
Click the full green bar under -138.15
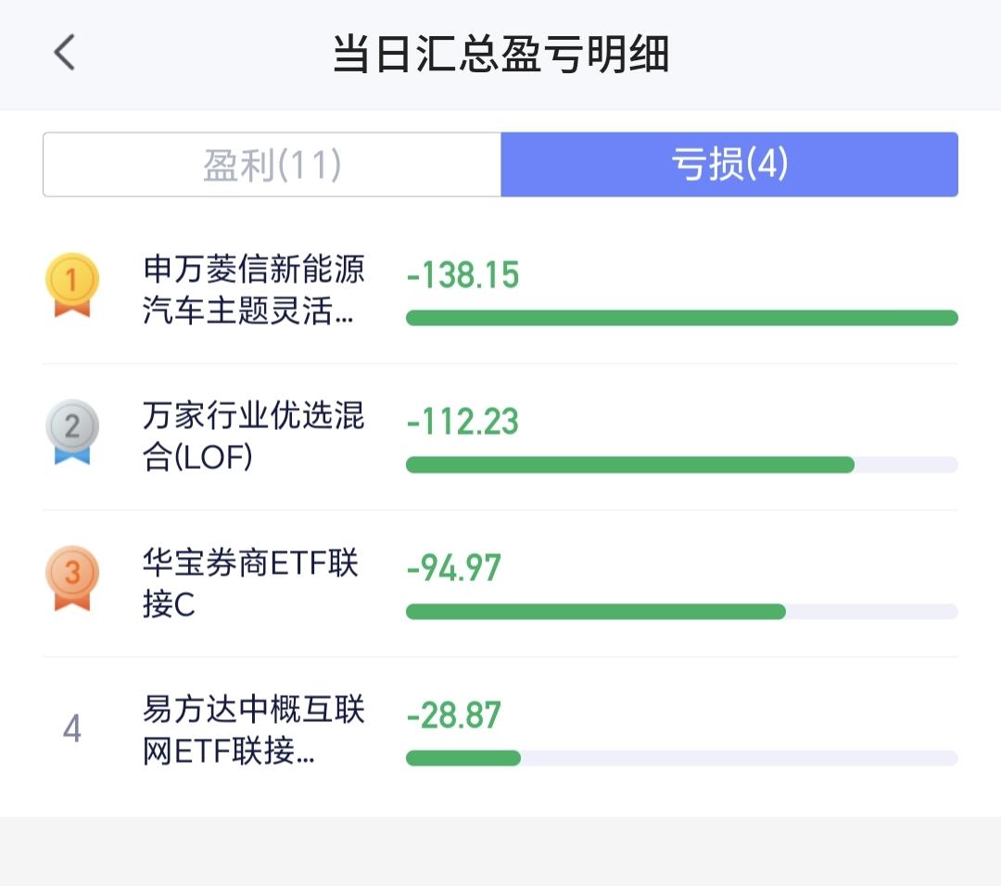coord(681,318)
